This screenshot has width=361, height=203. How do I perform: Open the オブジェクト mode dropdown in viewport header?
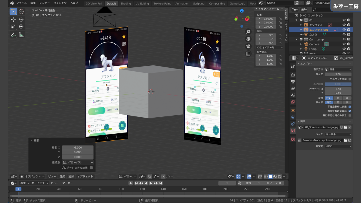click(32, 176)
